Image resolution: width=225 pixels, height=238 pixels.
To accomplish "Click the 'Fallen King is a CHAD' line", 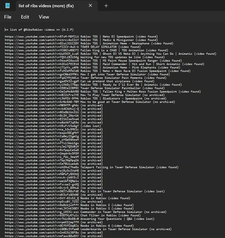I will [86, 50].
